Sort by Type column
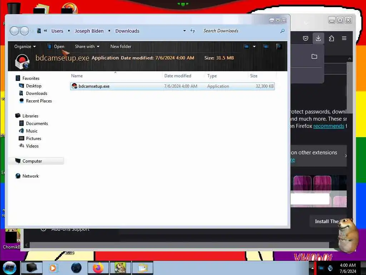The width and height of the screenshot is (366, 275). (x=212, y=76)
